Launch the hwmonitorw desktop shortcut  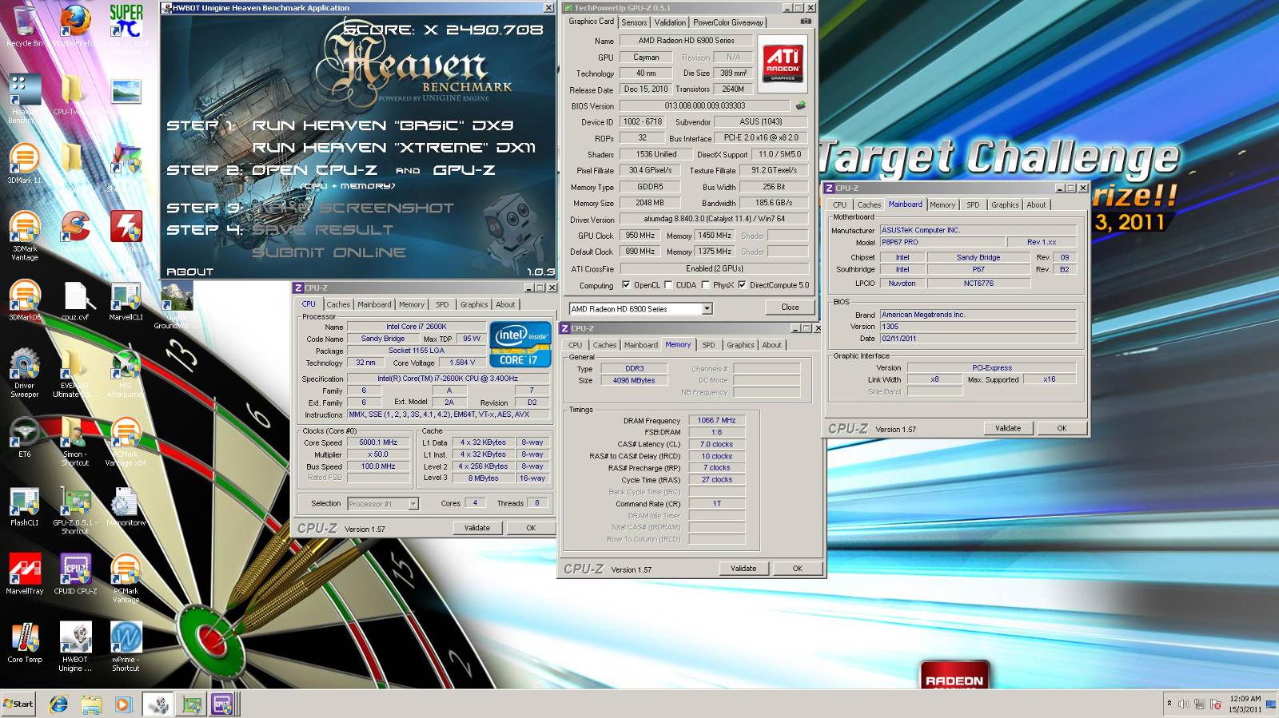[x=126, y=506]
